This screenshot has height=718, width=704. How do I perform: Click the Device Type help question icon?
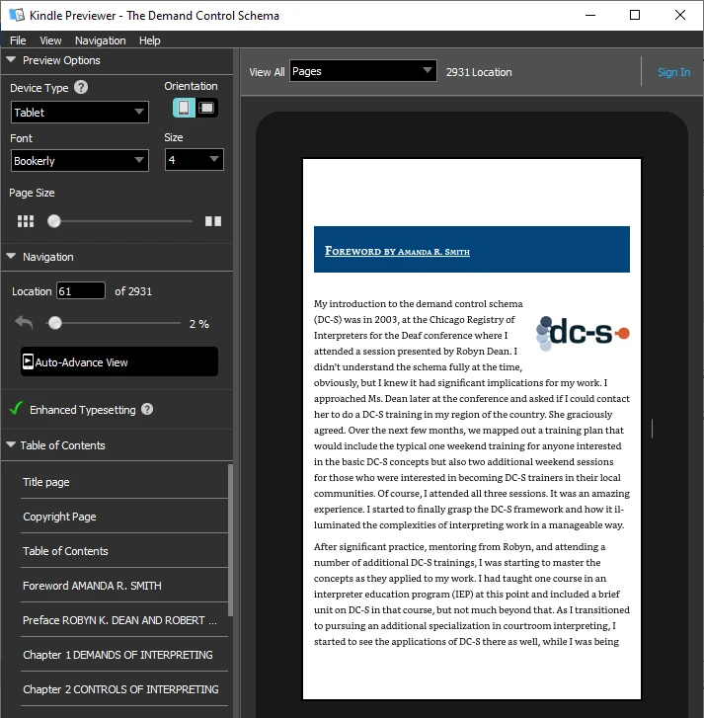81,87
